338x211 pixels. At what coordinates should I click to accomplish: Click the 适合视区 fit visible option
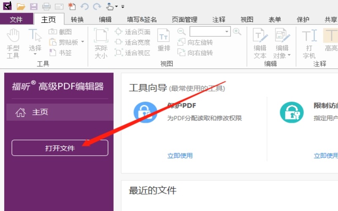pyautogui.click(x=133, y=52)
